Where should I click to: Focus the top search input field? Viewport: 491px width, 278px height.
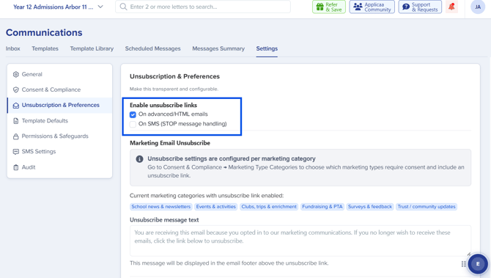(203, 7)
